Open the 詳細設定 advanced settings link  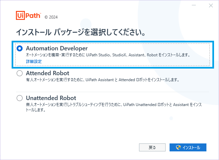(x=34, y=62)
